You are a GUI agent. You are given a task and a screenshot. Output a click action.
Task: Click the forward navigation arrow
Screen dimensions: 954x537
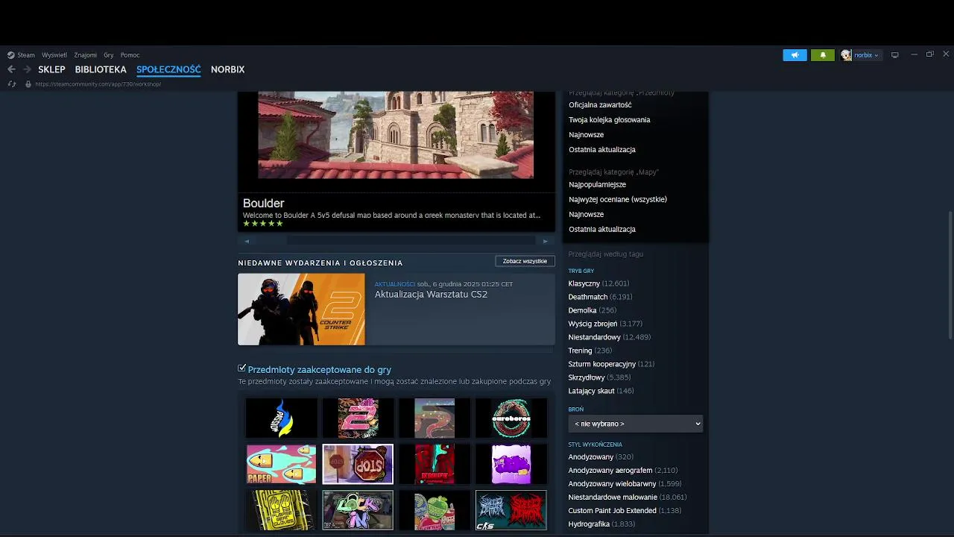click(27, 69)
